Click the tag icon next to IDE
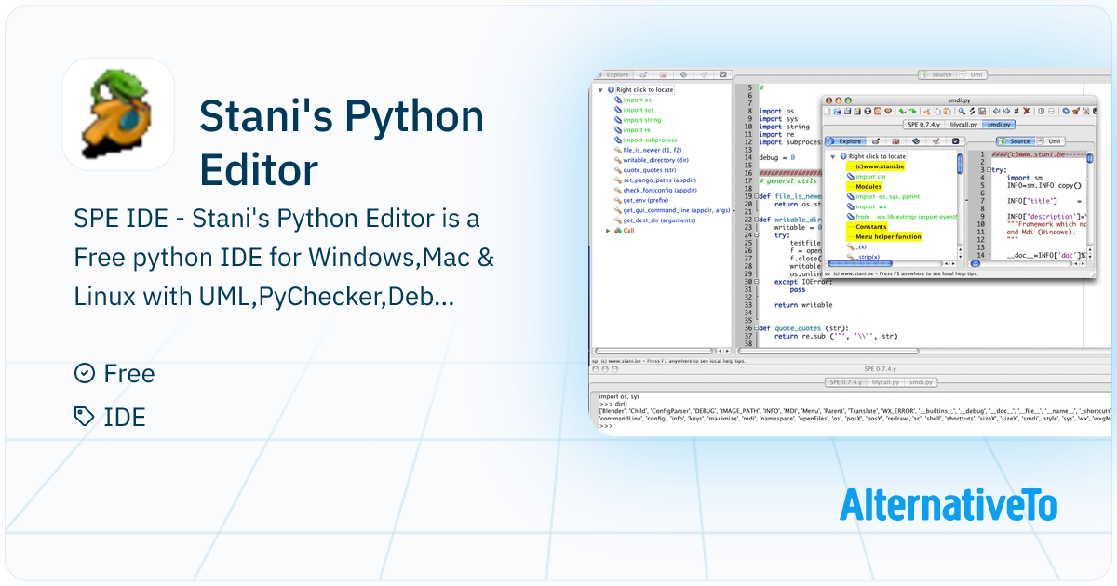Viewport: 1117px width, 586px height. (85, 417)
